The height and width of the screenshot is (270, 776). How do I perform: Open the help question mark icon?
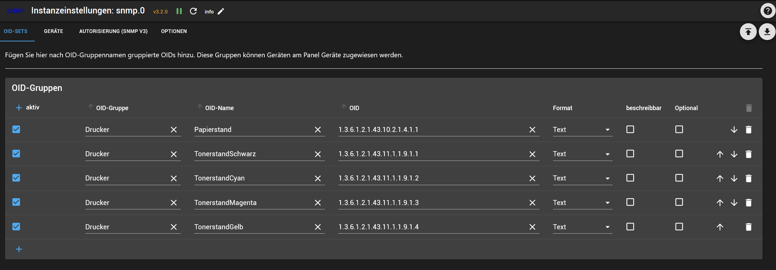pos(768,11)
